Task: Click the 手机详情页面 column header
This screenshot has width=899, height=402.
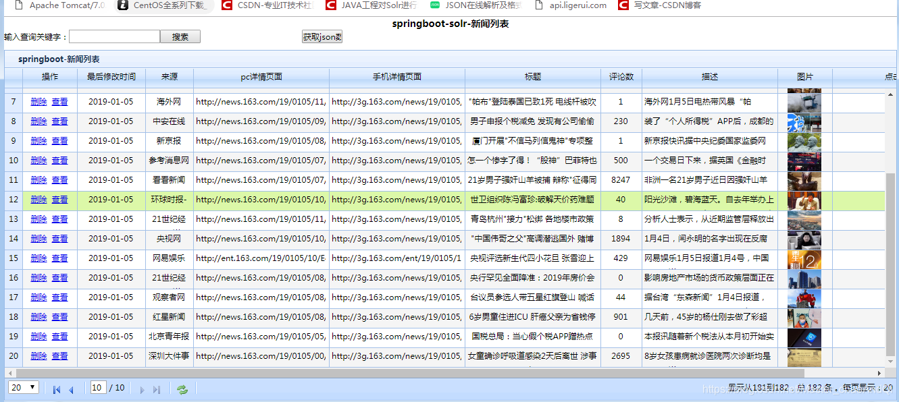Action: (x=397, y=77)
